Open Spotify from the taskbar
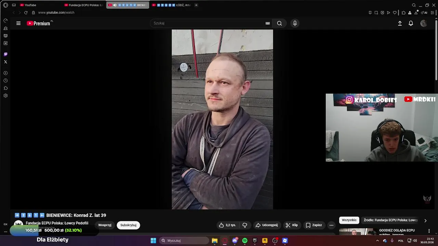 click(245, 241)
